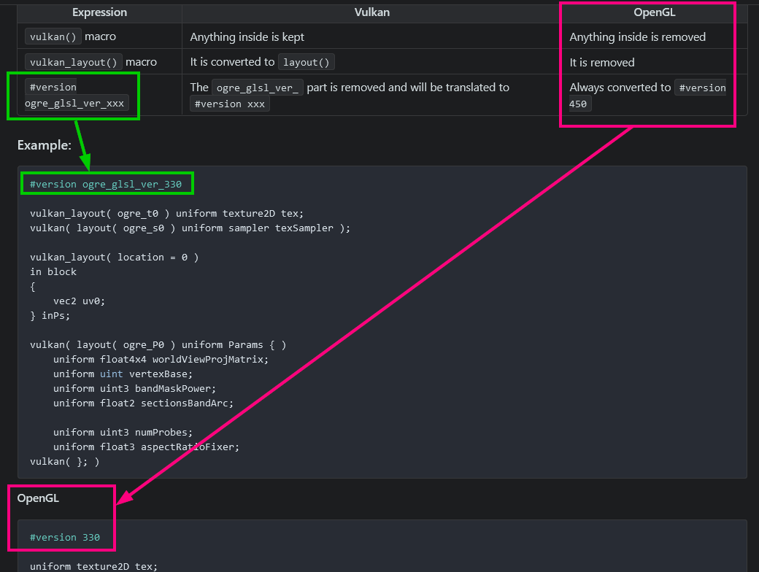Click the layout() inline code

[306, 63]
